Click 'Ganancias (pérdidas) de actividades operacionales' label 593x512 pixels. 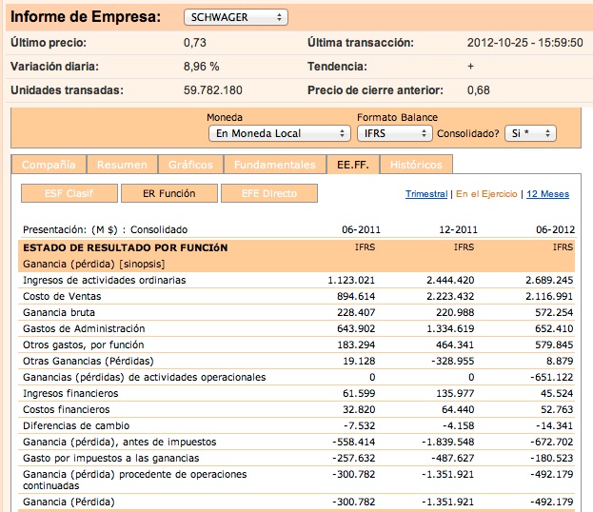[x=144, y=378]
